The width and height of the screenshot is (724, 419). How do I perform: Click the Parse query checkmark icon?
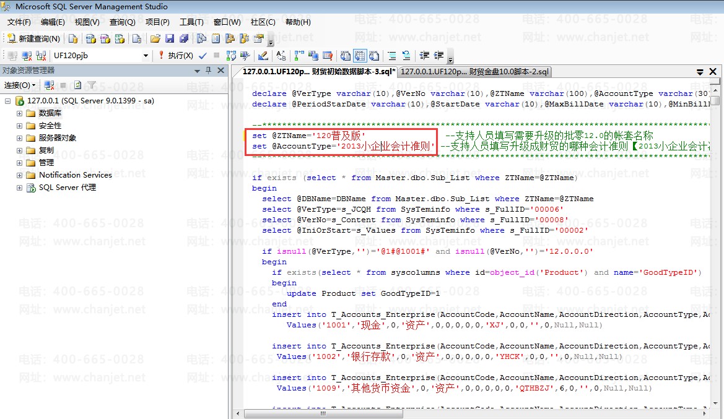(x=203, y=55)
